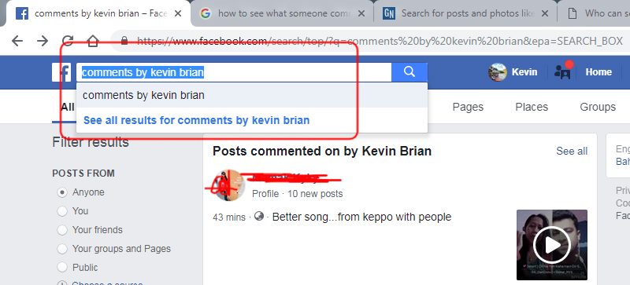Select Your groups and Pages option

[x=62, y=249]
